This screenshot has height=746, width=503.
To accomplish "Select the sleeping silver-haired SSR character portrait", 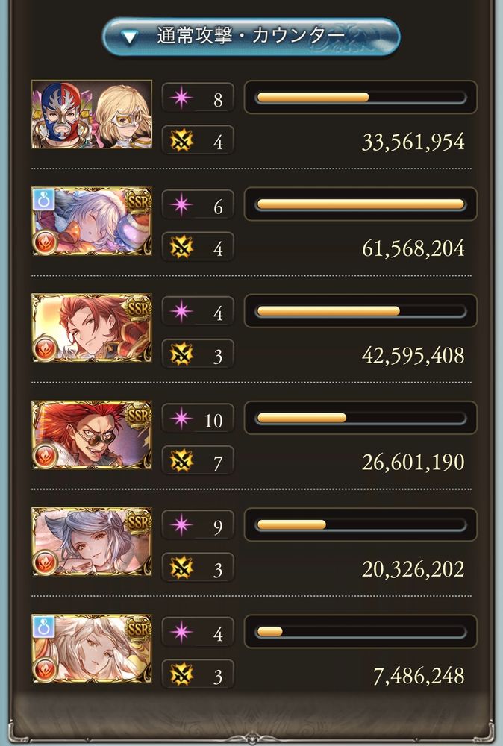I will click(x=92, y=222).
